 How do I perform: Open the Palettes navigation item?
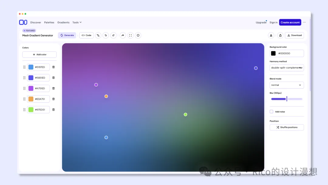pyautogui.click(x=49, y=23)
